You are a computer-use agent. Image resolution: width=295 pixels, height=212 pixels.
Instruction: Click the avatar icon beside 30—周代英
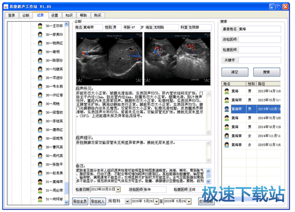tap(40, 156)
